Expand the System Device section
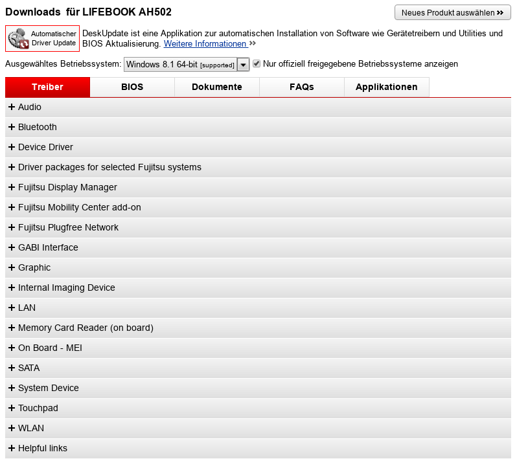 click(258, 388)
